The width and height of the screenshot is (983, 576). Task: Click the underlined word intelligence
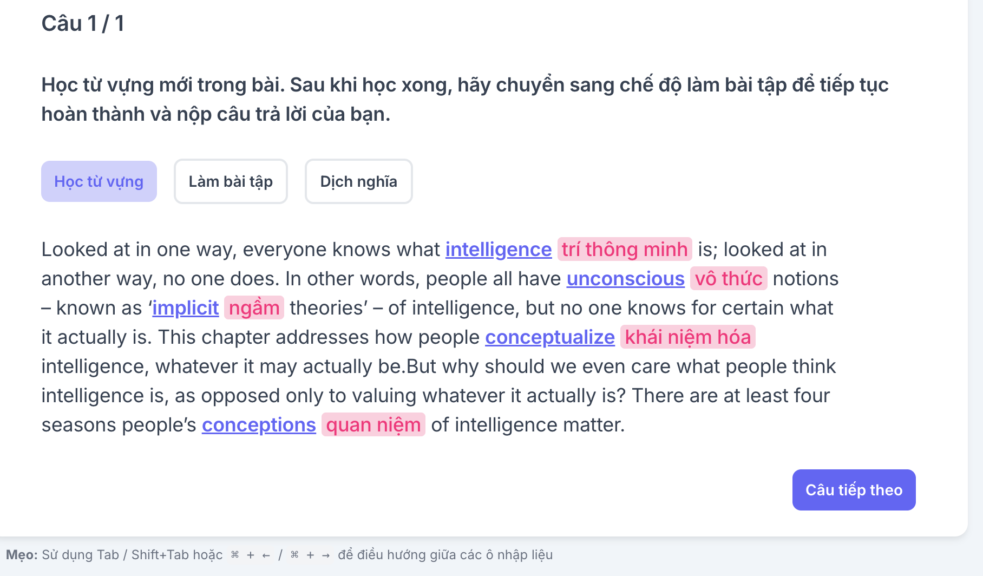click(498, 250)
